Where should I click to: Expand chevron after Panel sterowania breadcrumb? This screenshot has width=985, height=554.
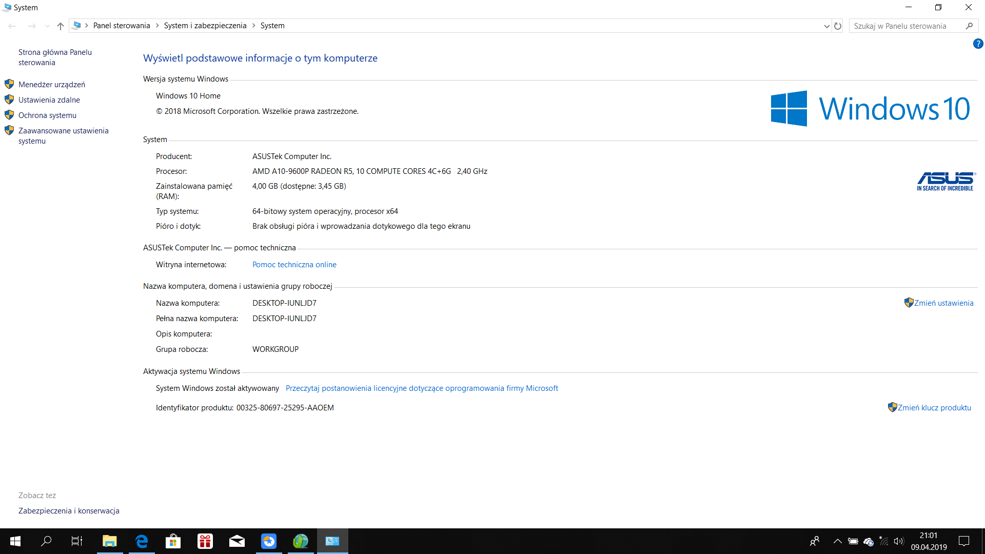tap(157, 26)
